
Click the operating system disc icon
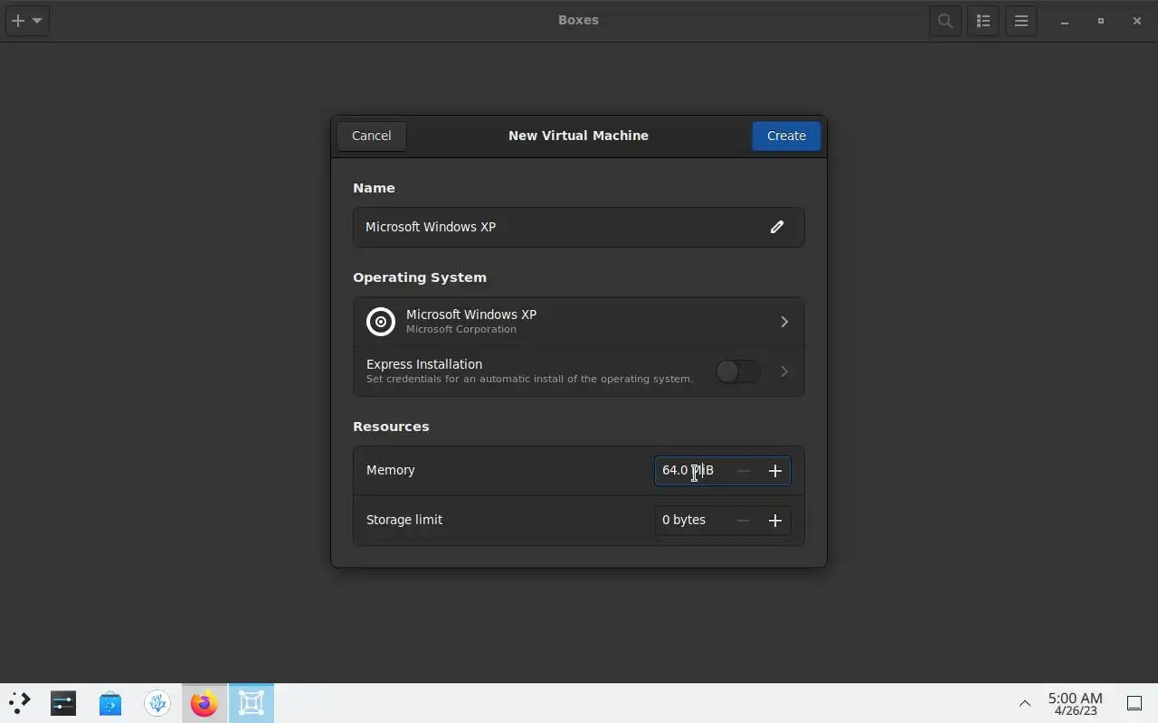[x=381, y=322]
